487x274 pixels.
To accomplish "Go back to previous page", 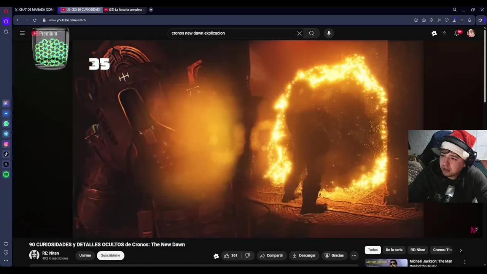I will (18, 20).
